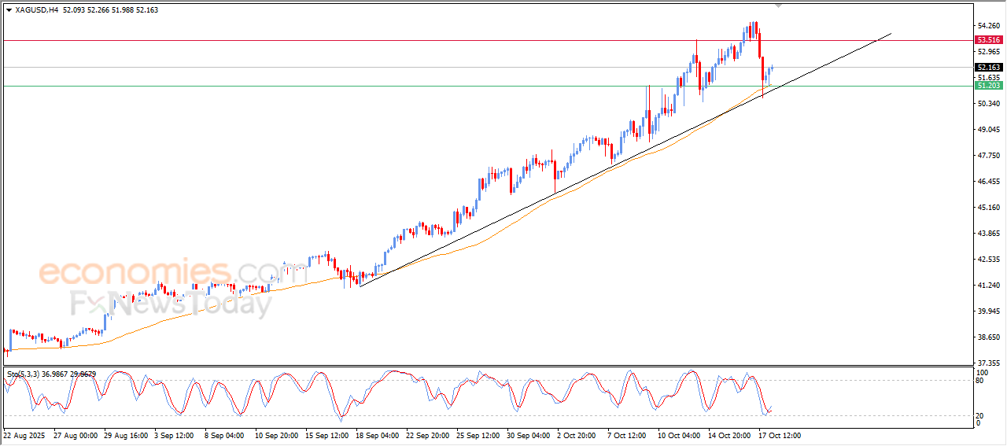1007x446 pixels.
Task: Click the red 53.516 price tag
Action: pyautogui.click(x=987, y=40)
